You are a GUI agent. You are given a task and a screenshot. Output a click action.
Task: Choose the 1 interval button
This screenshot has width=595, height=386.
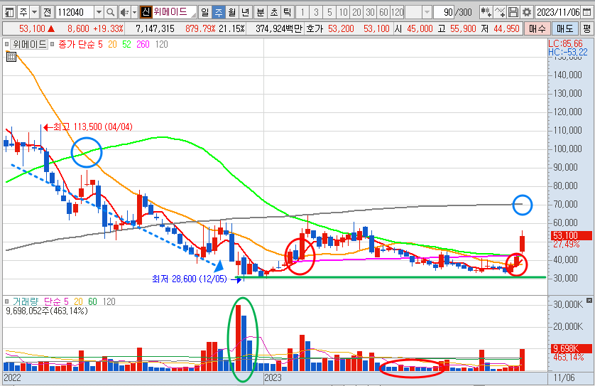click(x=302, y=13)
